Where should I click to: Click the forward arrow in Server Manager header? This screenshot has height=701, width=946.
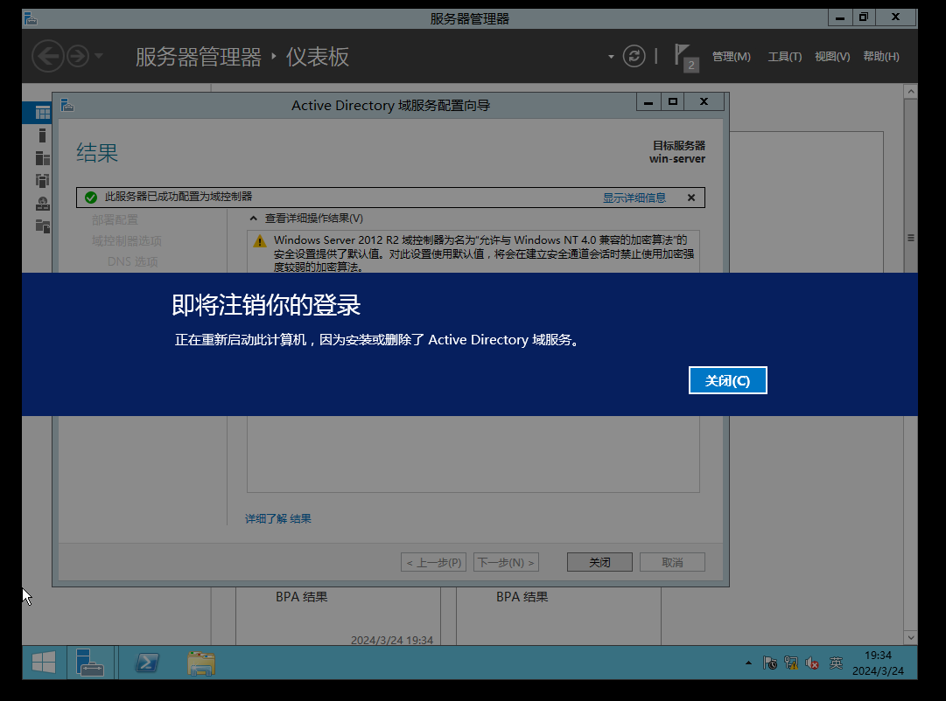[77, 56]
